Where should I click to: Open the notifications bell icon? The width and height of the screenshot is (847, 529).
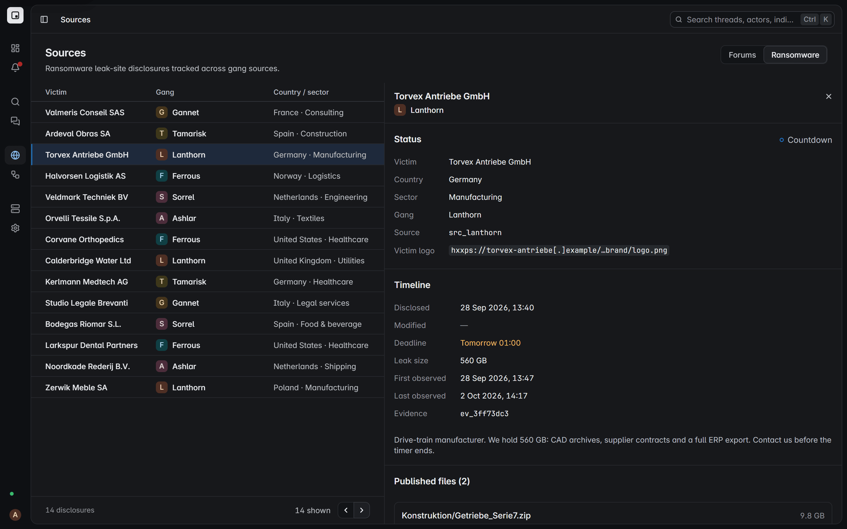pyautogui.click(x=15, y=67)
